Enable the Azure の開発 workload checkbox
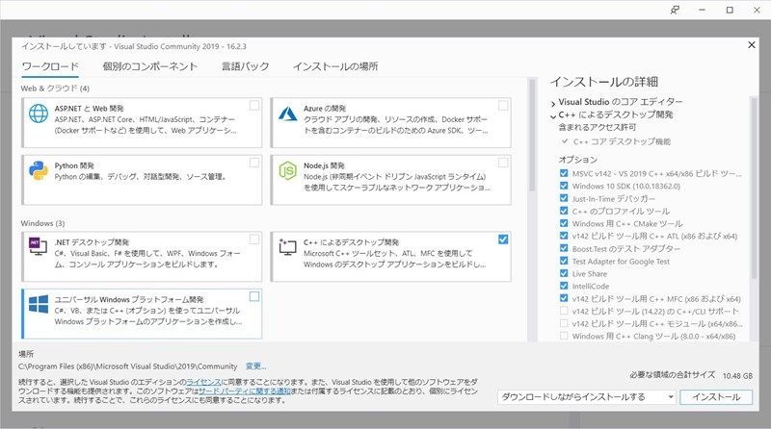 503,106
